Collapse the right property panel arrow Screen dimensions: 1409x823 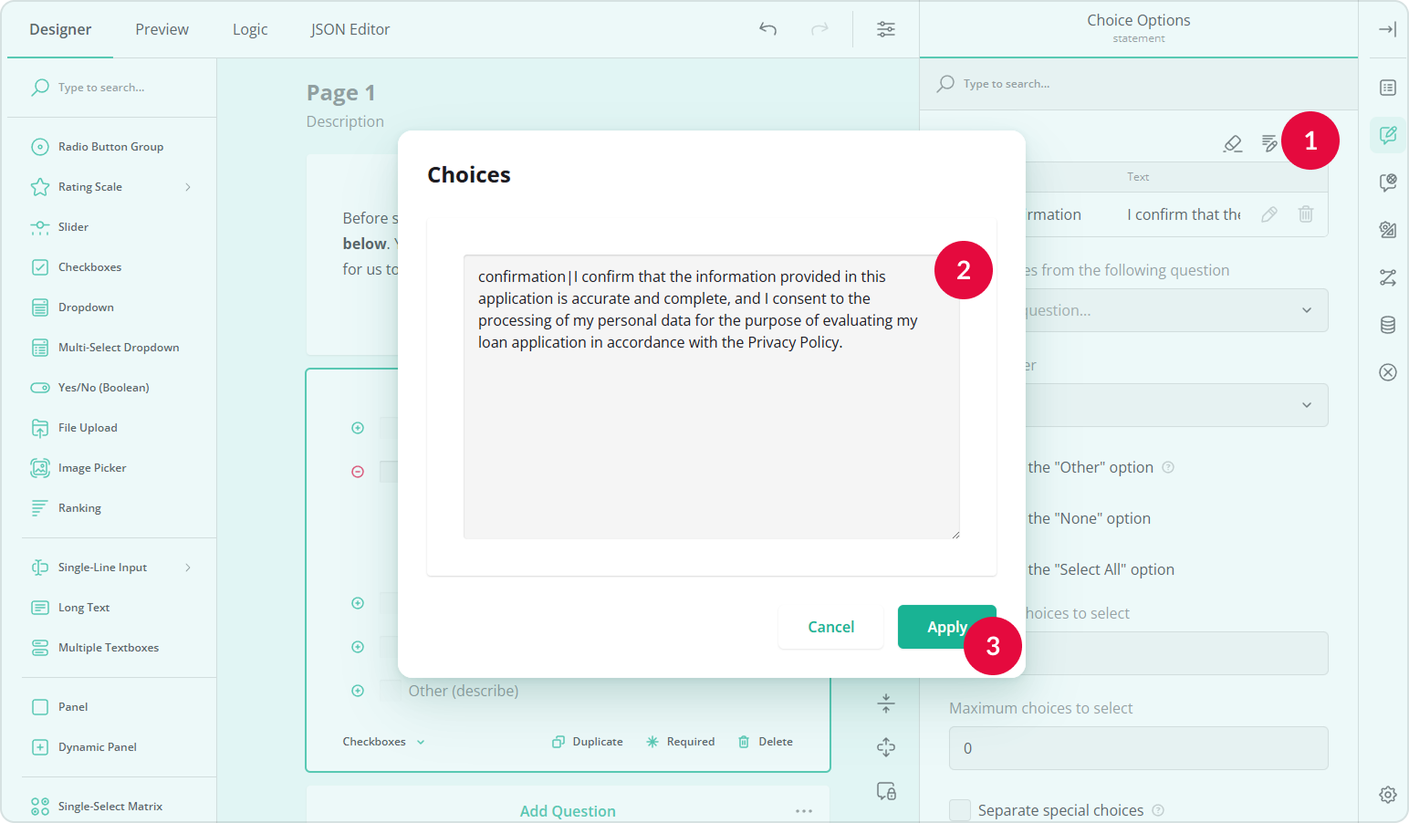1387,29
